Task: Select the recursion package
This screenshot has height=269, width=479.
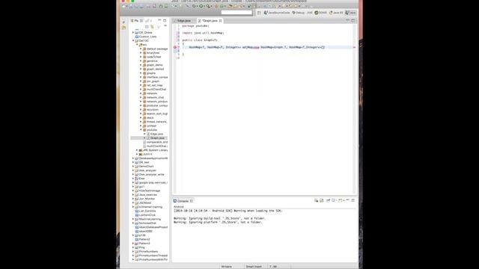Action: (150, 110)
